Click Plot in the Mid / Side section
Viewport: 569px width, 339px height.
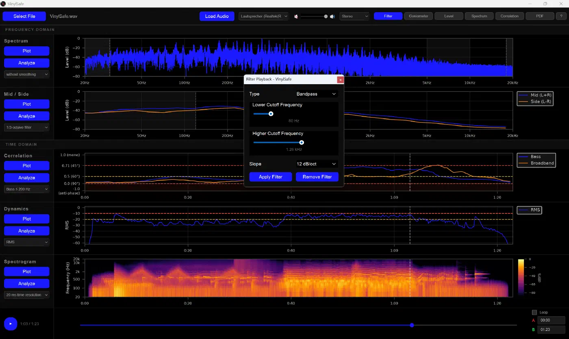pyautogui.click(x=27, y=104)
